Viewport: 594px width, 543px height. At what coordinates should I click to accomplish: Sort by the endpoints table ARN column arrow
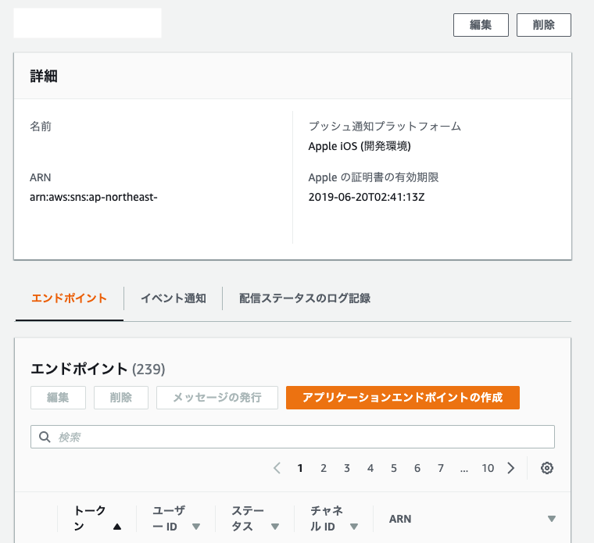point(552,519)
